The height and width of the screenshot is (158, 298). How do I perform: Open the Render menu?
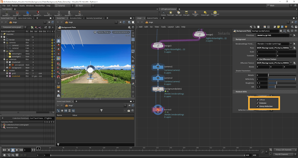click(15, 6)
